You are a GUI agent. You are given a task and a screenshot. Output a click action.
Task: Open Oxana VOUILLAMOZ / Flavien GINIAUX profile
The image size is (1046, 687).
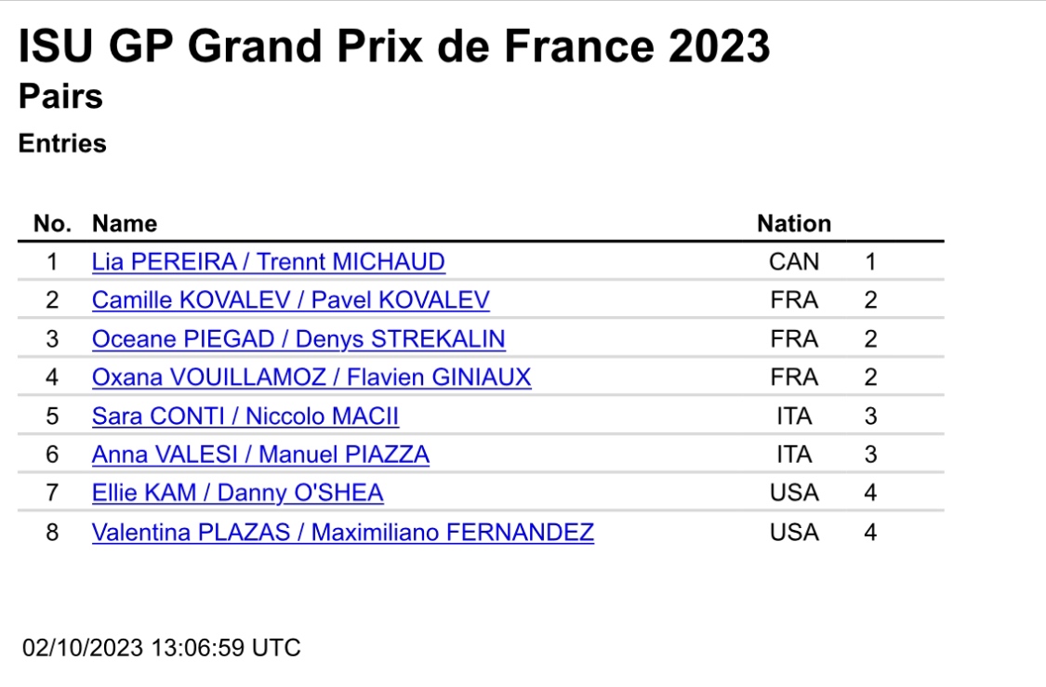coord(311,377)
